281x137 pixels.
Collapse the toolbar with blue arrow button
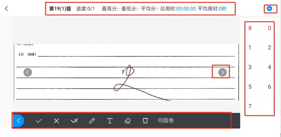click(18, 121)
